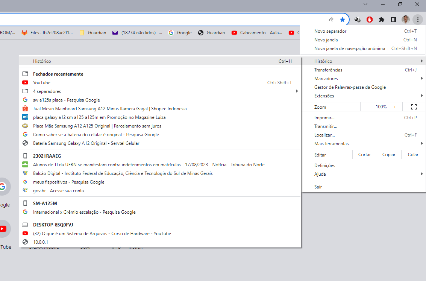Click the Copiar button
The height and width of the screenshot is (281, 426).
pyautogui.click(x=389, y=155)
